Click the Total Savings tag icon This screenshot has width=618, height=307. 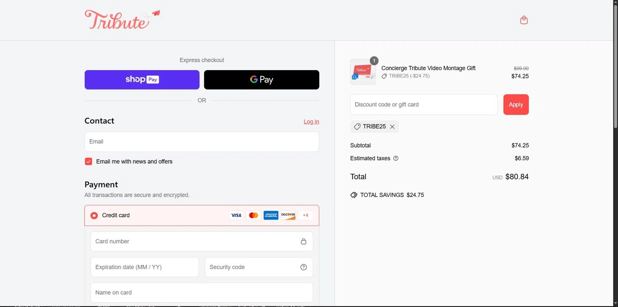pyautogui.click(x=353, y=195)
